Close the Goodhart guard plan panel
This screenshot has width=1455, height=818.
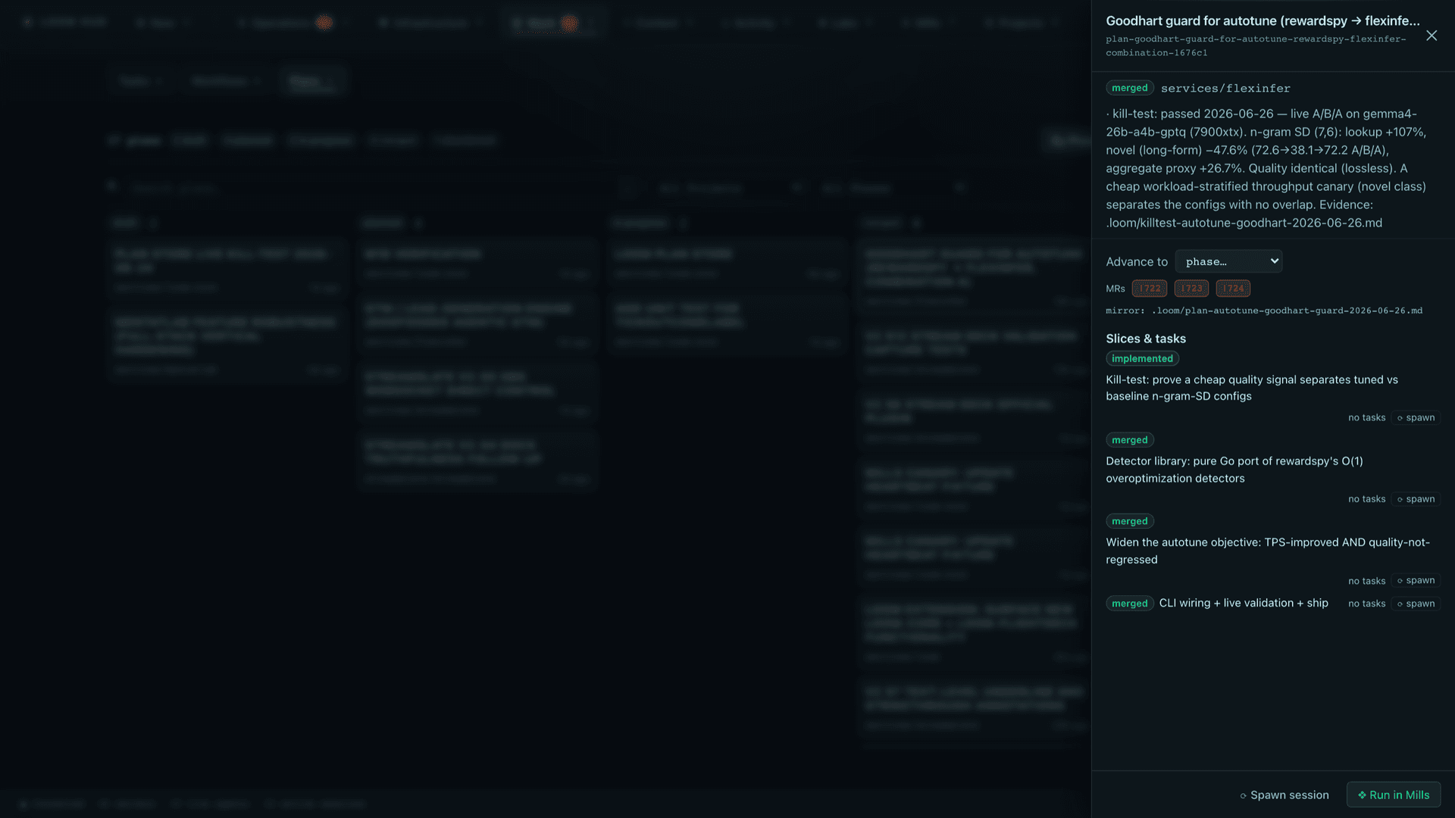(x=1432, y=36)
